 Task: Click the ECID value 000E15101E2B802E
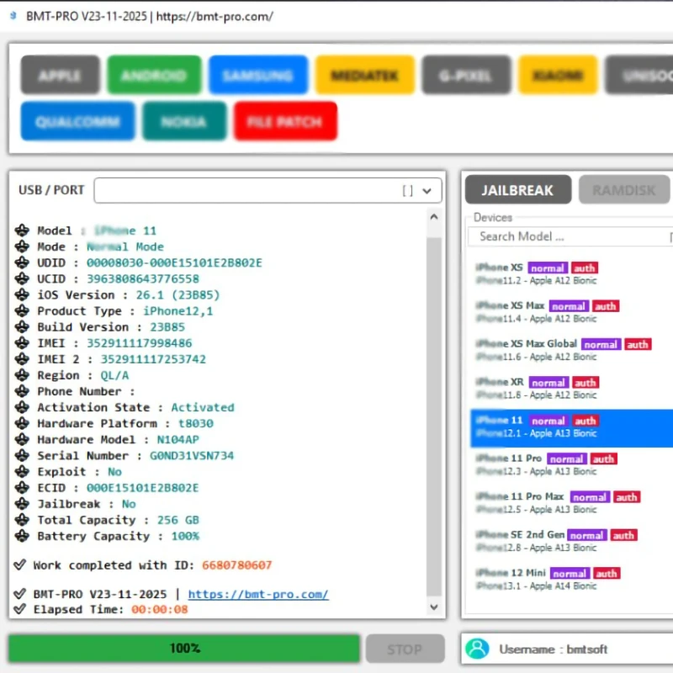pyautogui.click(x=143, y=488)
